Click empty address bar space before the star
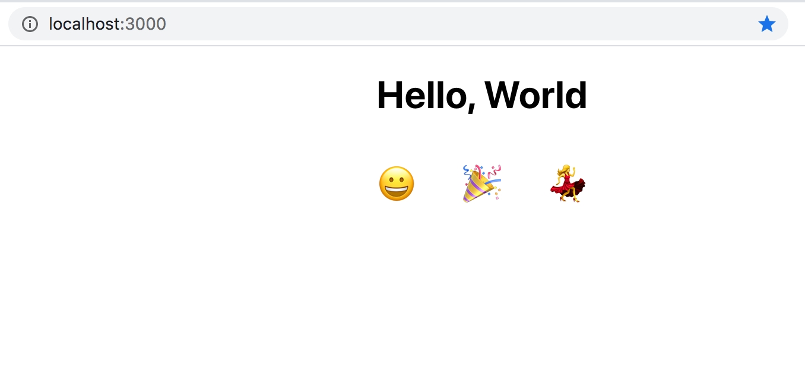The height and width of the screenshot is (373, 805). (463, 24)
